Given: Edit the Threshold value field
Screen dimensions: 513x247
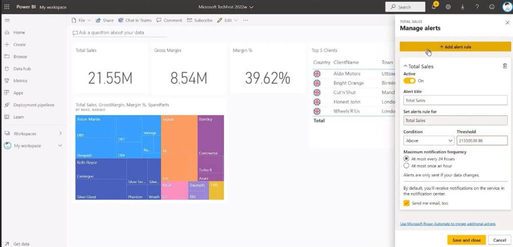Looking at the screenshot, I should click(482, 140).
